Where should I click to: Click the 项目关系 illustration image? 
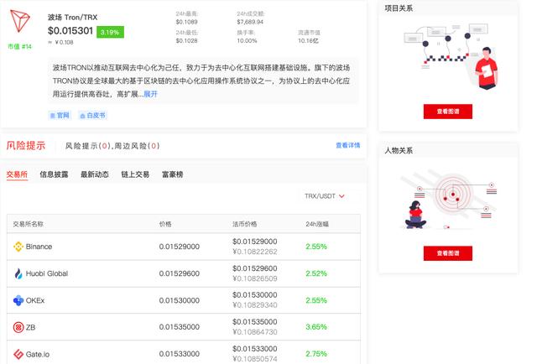(451, 56)
